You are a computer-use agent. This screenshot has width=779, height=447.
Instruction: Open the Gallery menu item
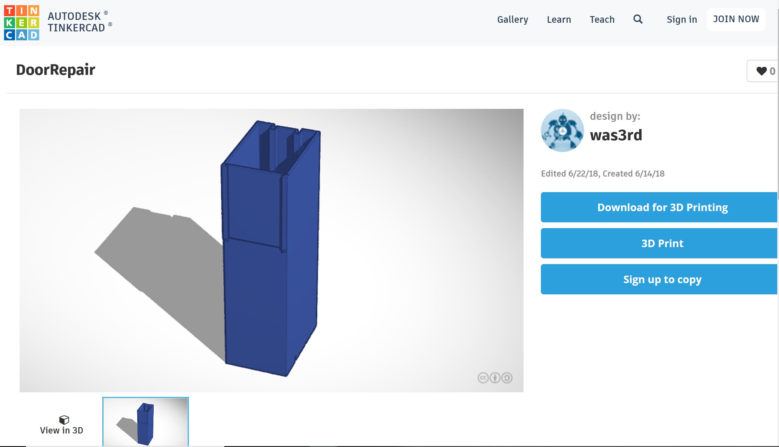(x=513, y=19)
